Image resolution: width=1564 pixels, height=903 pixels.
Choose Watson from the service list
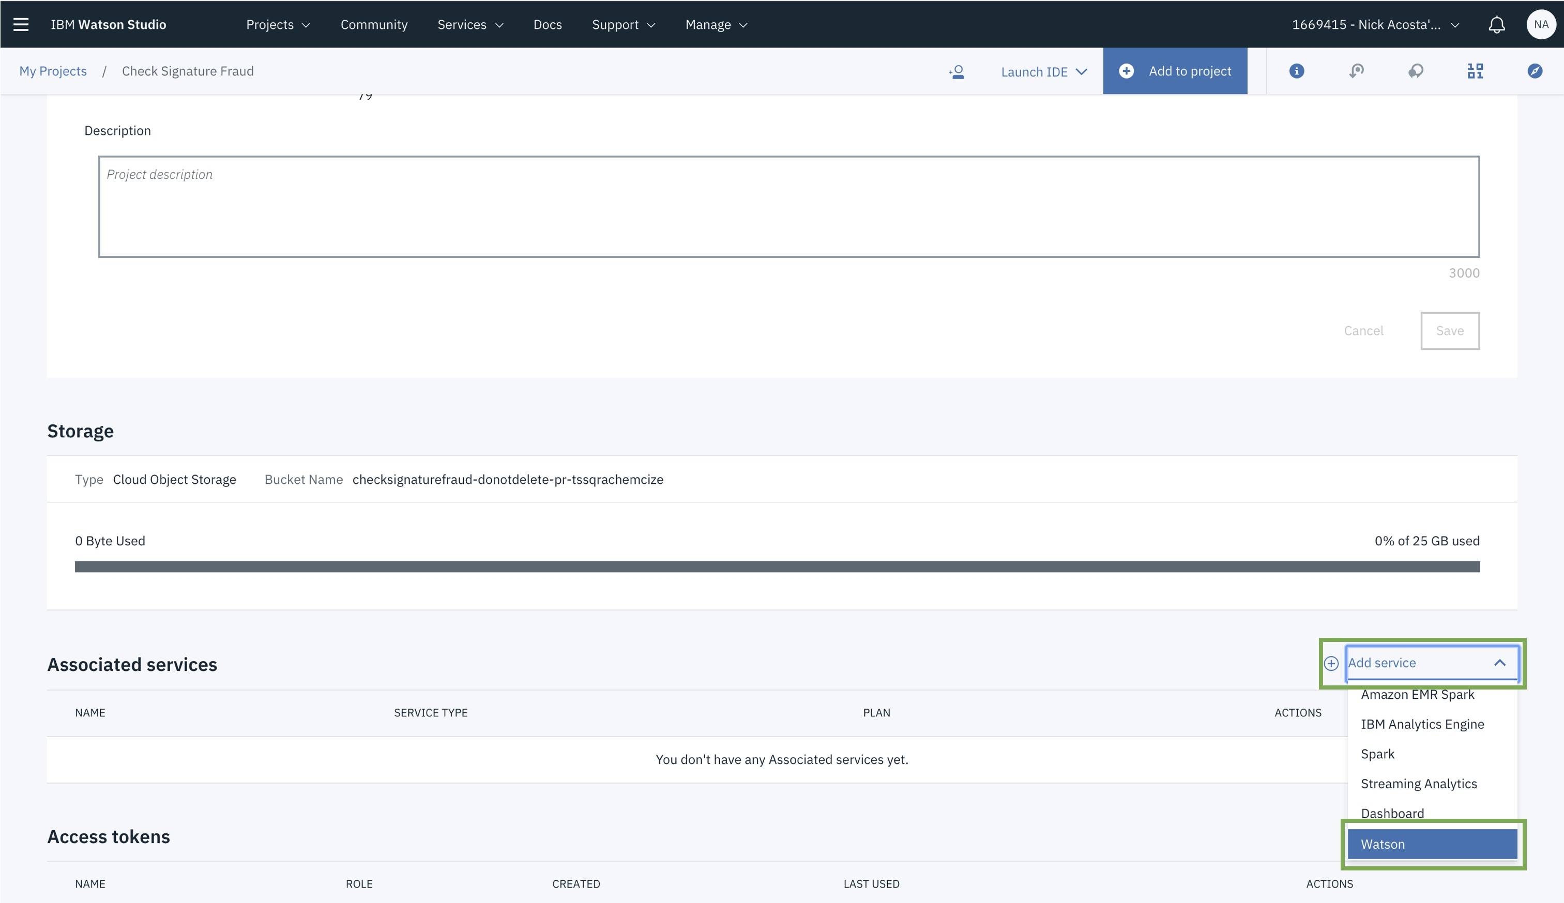tap(1432, 844)
